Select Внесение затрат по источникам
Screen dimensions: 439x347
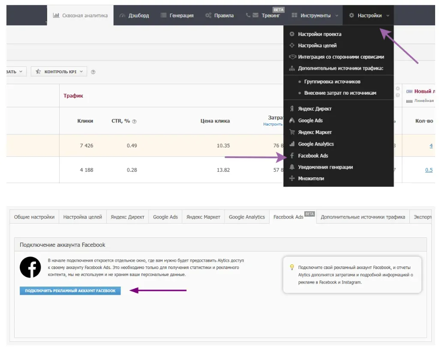coord(340,93)
